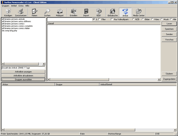Select group alt.binaries.pictures.comics.italian
This screenshot has width=178, height=136.
(16, 28)
